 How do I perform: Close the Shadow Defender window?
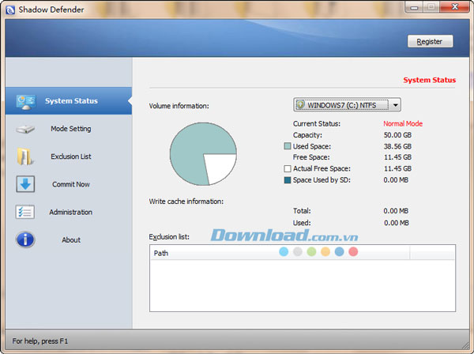455,7
